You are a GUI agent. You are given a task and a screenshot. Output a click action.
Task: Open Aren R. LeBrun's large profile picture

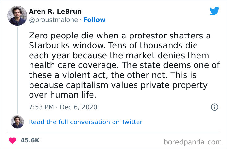pos(17,16)
